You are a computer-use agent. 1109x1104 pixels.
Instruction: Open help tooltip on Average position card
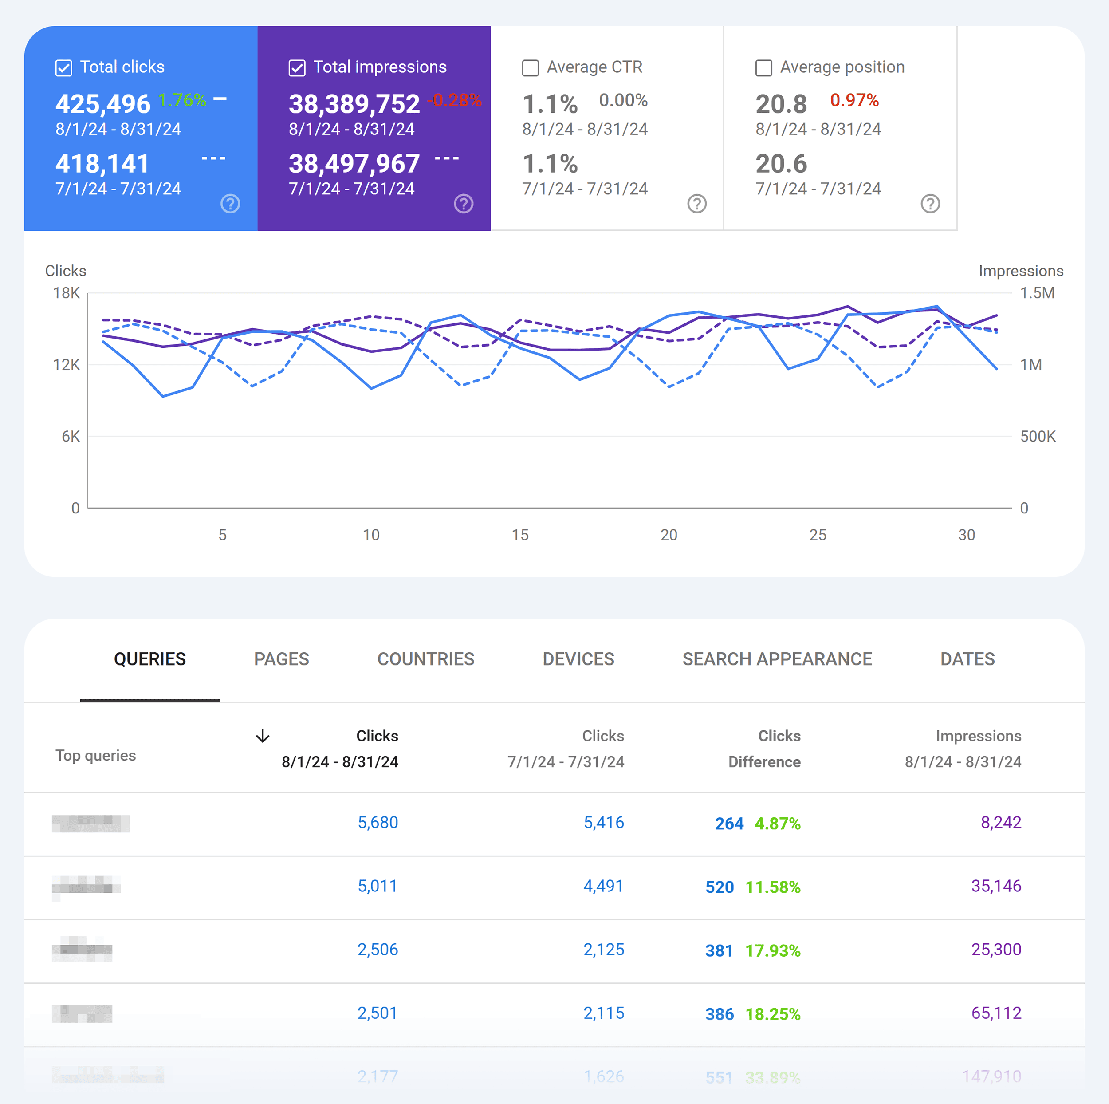(931, 204)
